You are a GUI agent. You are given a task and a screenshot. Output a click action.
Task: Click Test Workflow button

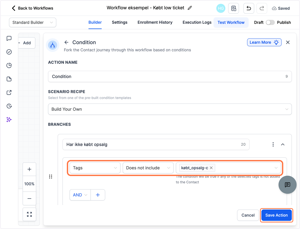click(231, 22)
